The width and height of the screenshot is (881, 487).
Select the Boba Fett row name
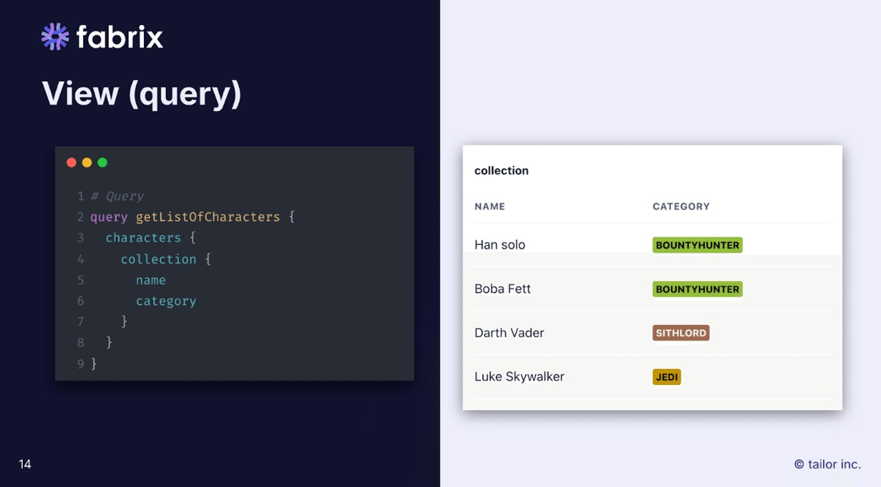click(x=502, y=289)
